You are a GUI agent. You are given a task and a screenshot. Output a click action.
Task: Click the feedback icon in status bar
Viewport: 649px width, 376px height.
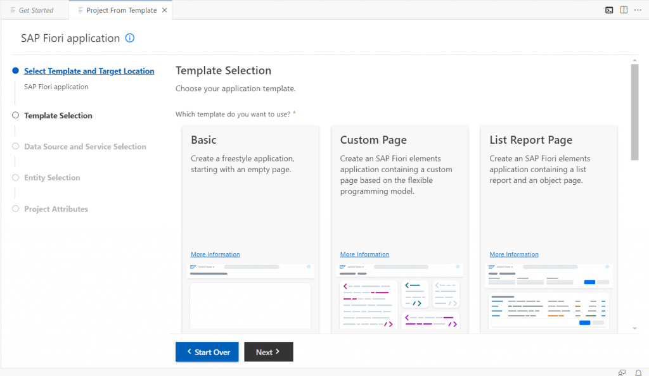point(622,373)
